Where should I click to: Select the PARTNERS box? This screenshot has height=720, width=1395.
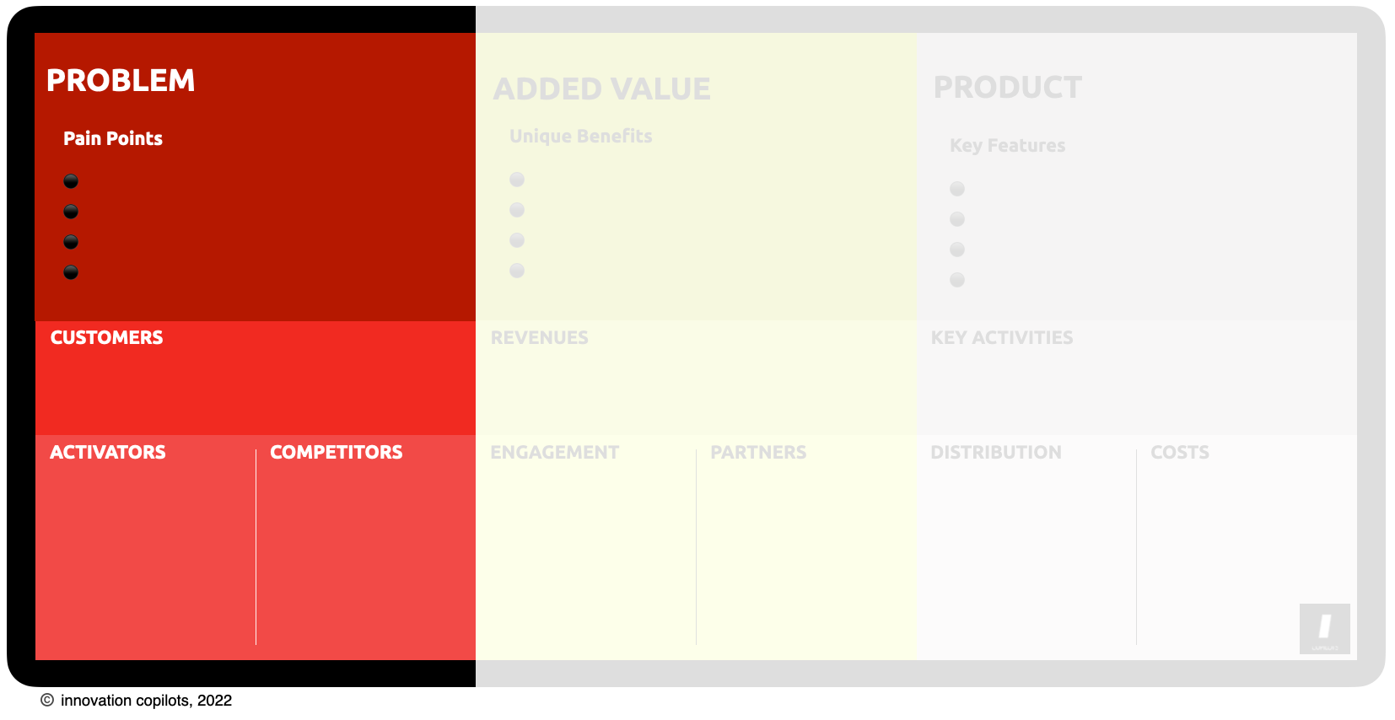point(806,547)
